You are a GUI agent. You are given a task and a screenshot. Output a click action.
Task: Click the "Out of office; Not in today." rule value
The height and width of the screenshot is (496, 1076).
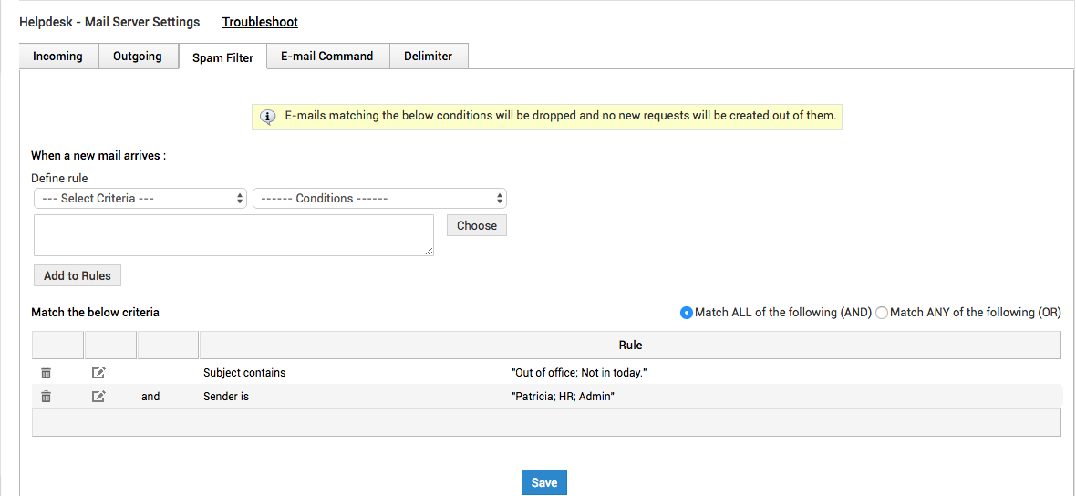(580, 373)
